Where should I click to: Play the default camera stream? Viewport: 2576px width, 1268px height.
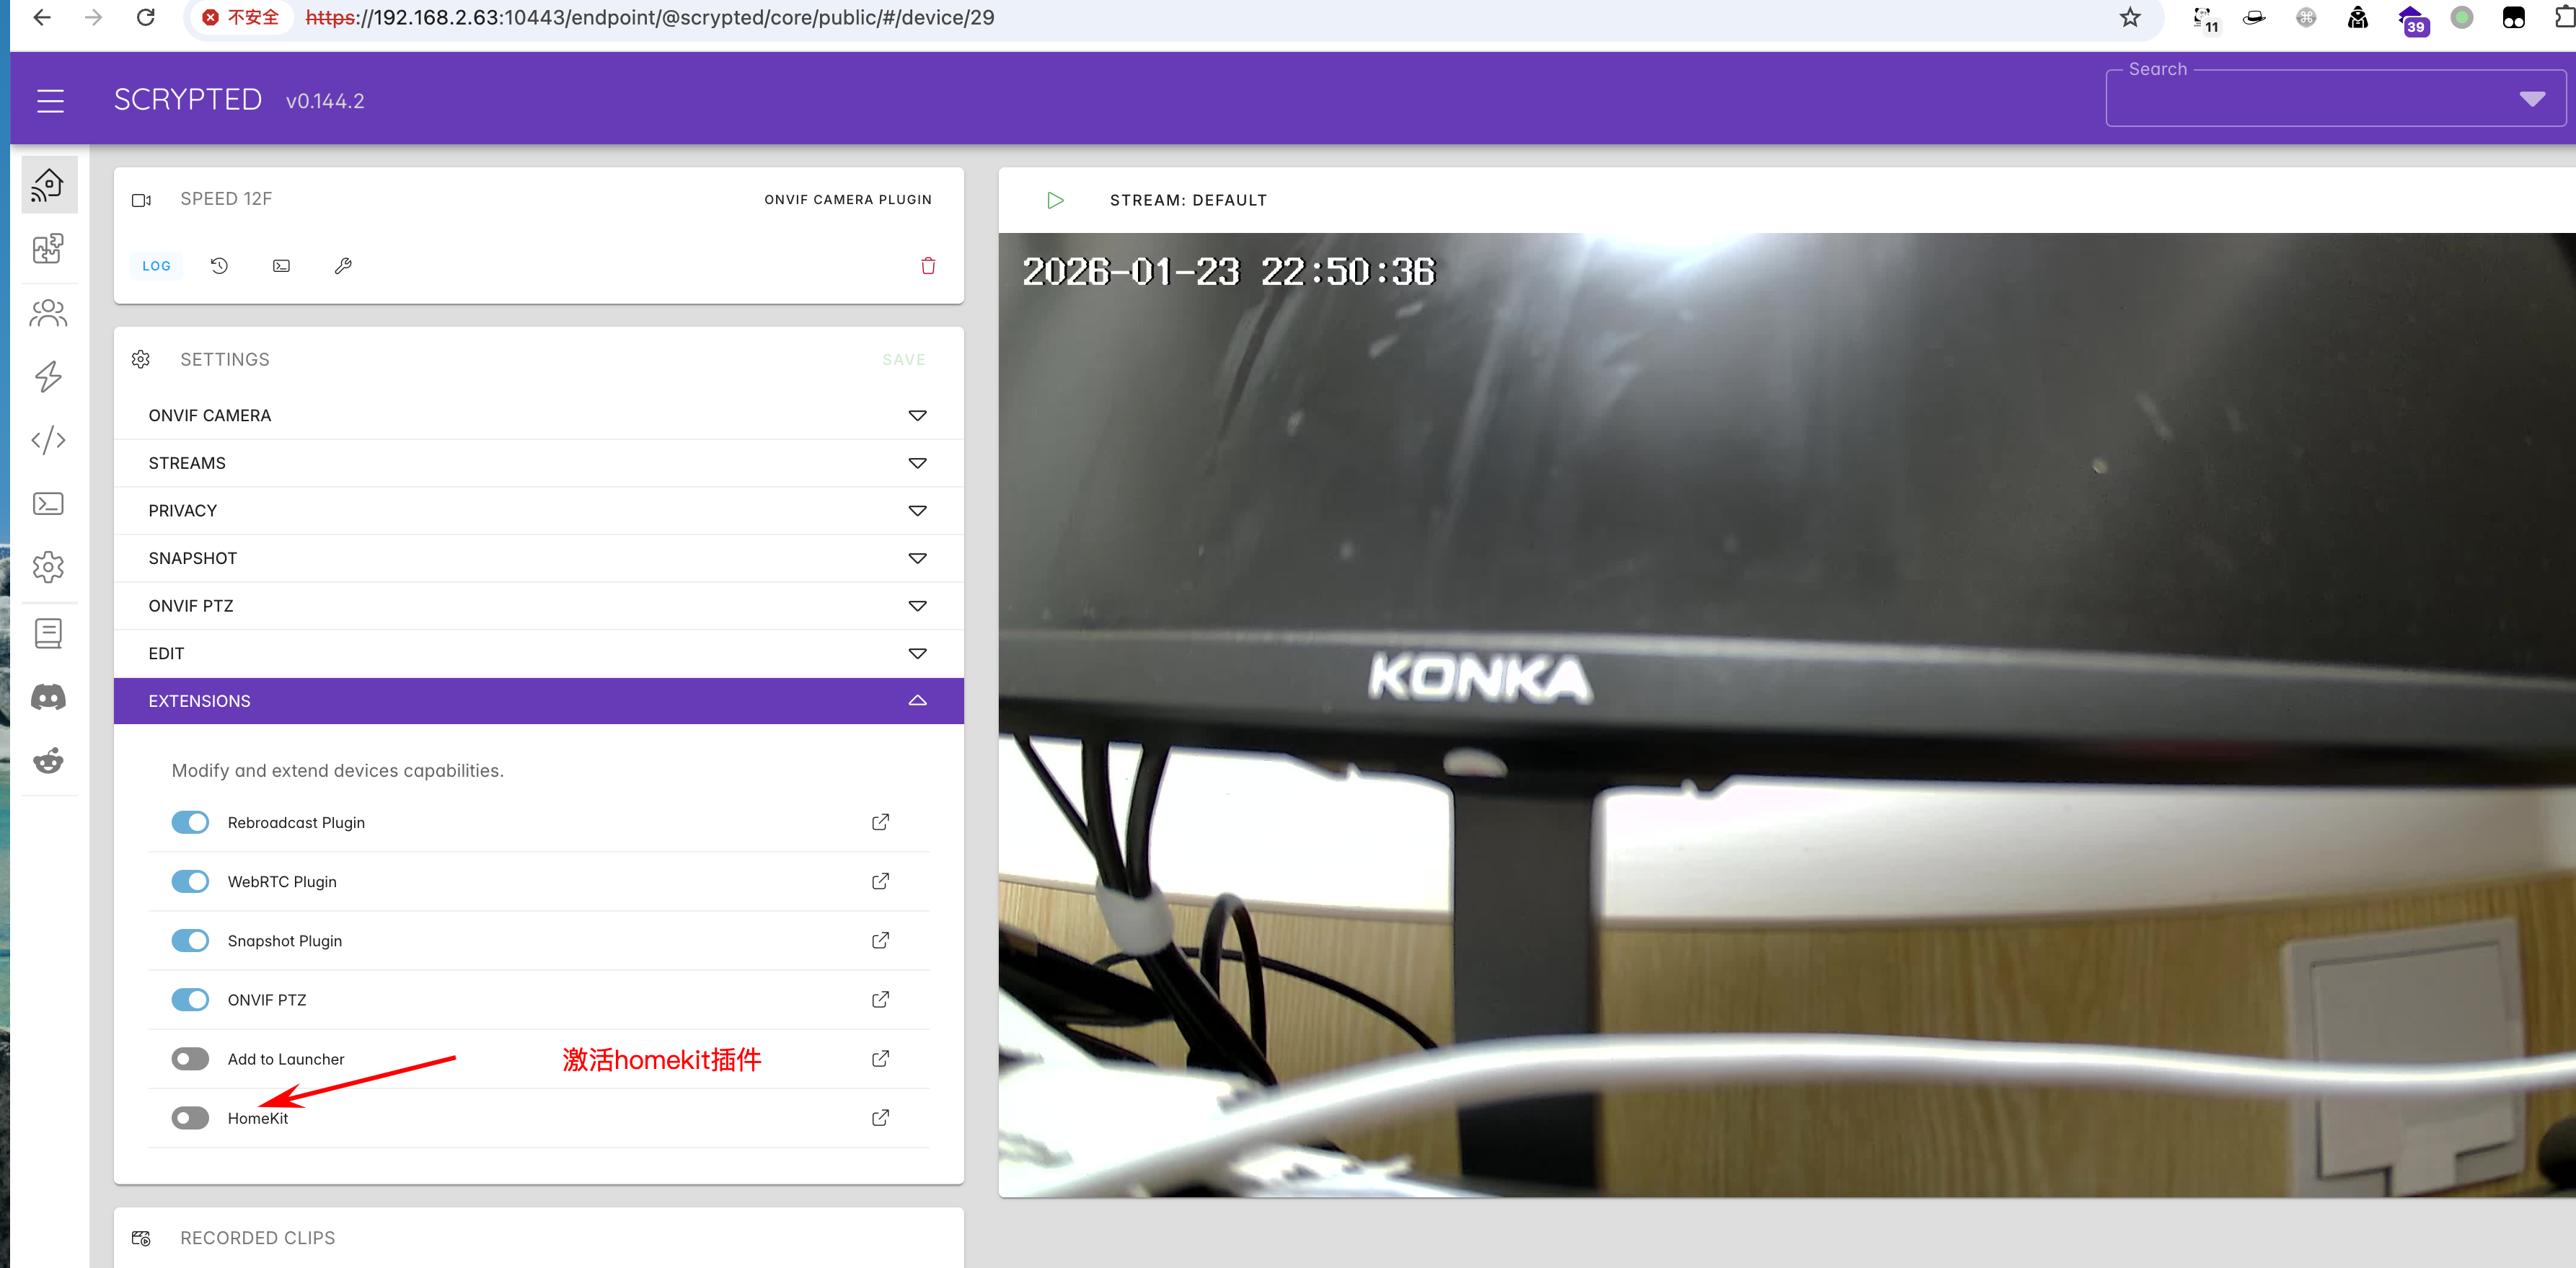(1055, 200)
